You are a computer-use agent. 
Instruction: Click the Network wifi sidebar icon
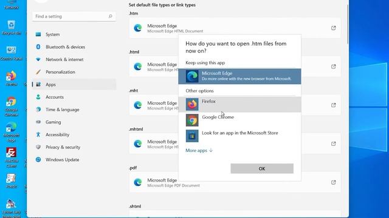38,59
